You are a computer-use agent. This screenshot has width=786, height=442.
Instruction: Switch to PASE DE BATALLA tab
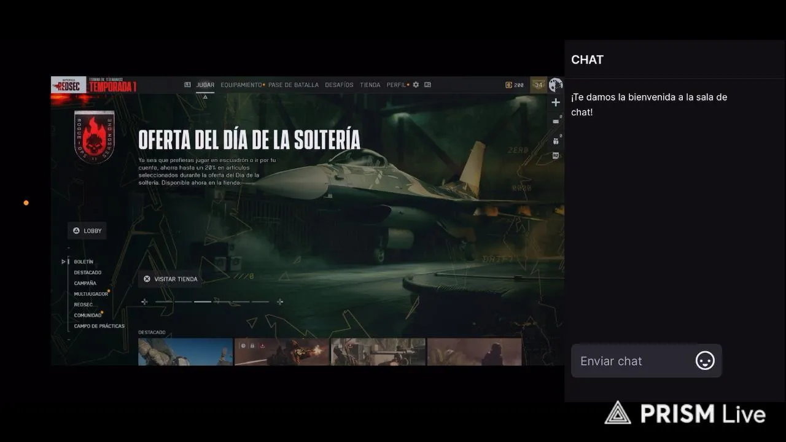[294, 85]
